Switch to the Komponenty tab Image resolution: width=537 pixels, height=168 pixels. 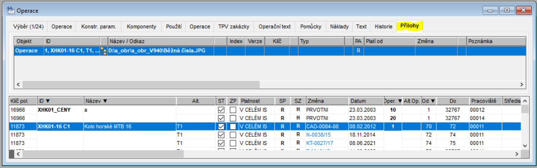point(141,27)
